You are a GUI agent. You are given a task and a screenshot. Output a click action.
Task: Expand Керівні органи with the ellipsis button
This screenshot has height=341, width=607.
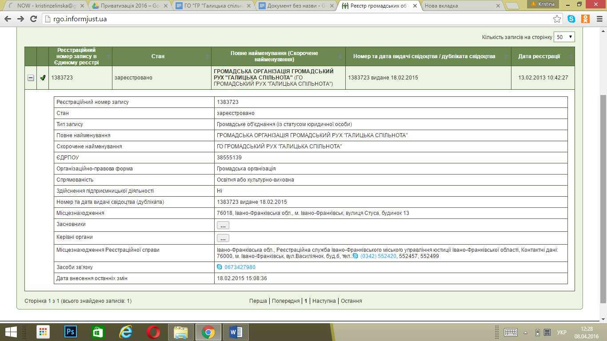click(223, 238)
